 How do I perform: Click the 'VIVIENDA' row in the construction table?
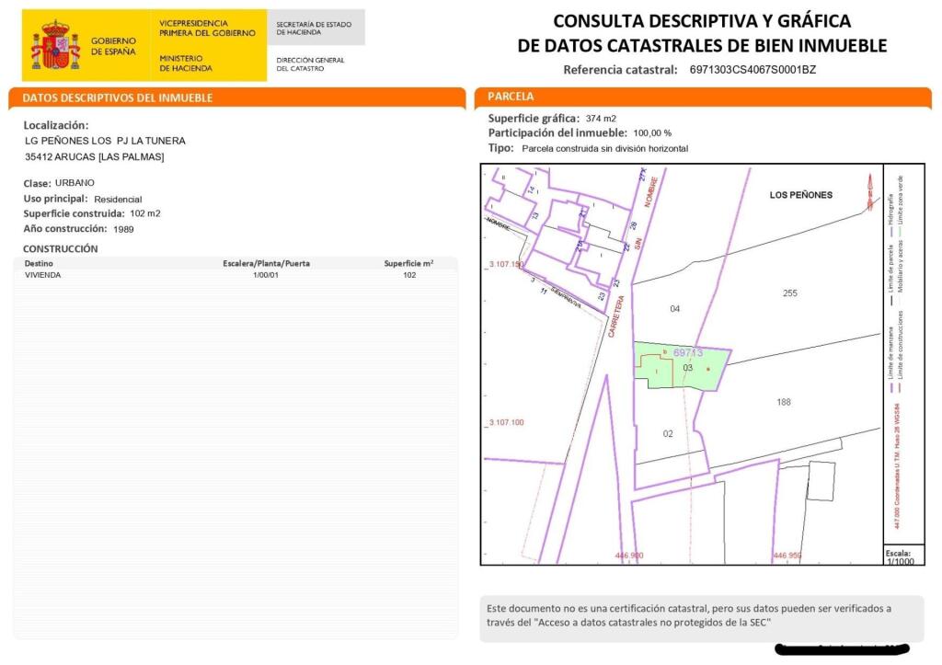(235, 275)
